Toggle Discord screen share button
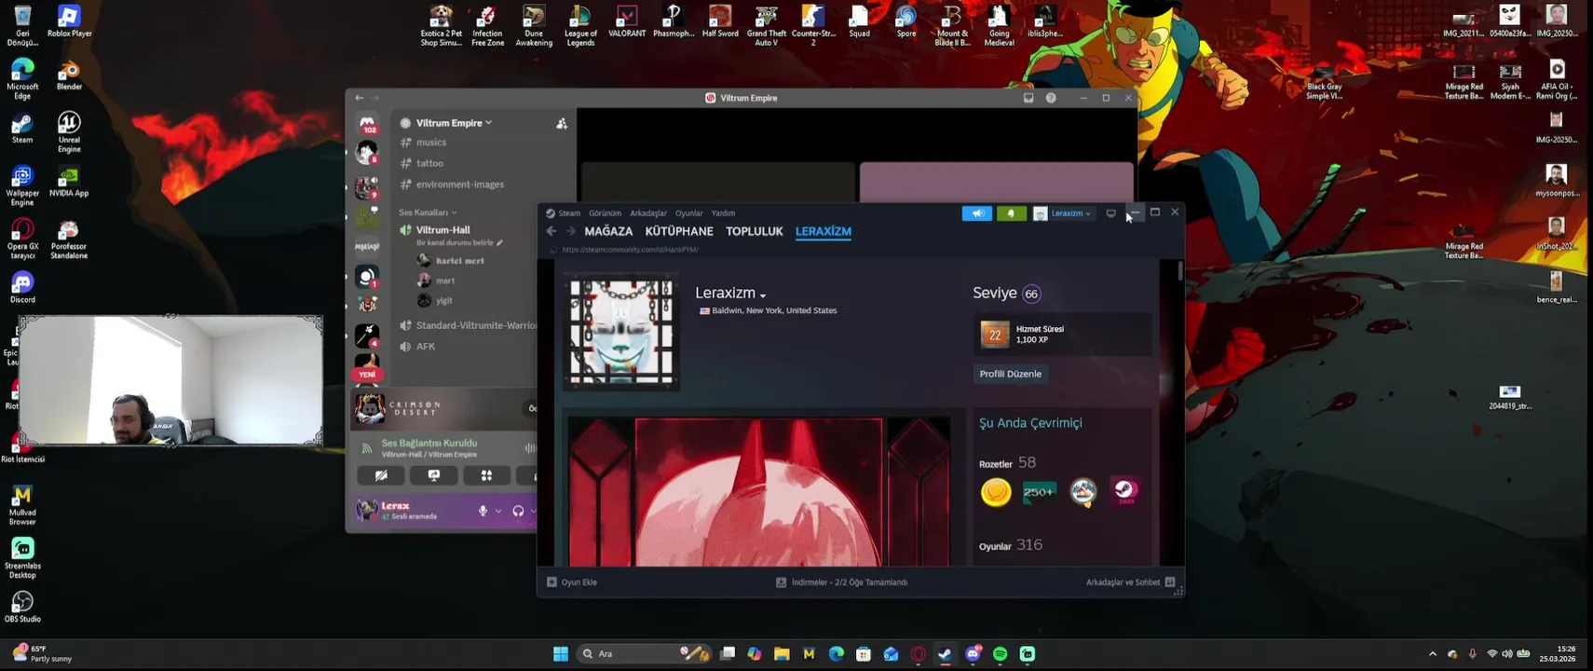Image resolution: width=1593 pixels, height=671 pixels. coord(434,475)
